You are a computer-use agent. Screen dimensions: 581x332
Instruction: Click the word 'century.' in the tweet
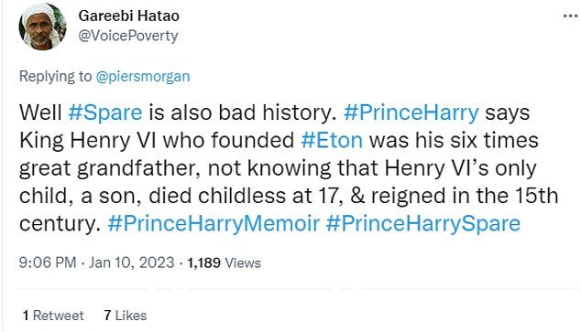(60, 224)
